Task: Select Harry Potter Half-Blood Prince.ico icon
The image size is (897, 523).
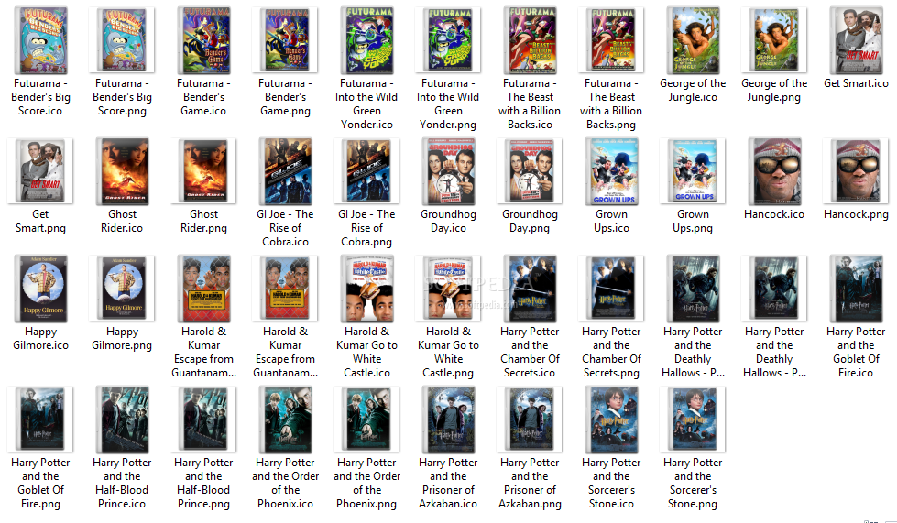Action: click(122, 419)
